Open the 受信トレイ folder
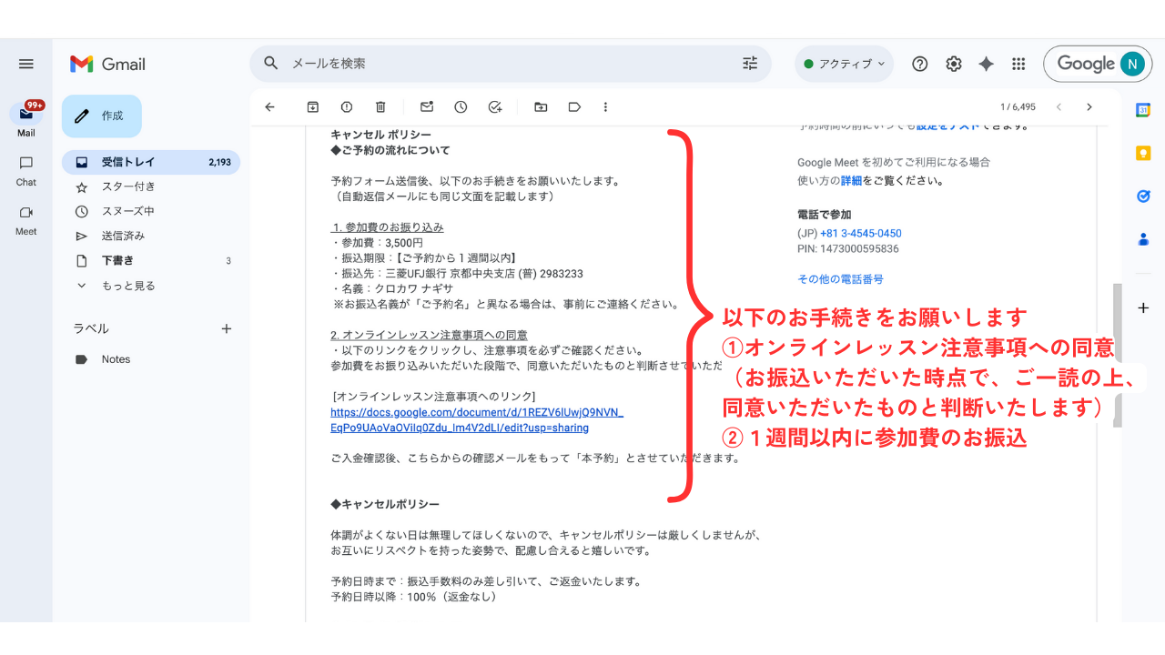Image resolution: width=1165 pixels, height=655 pixels. 128,162
